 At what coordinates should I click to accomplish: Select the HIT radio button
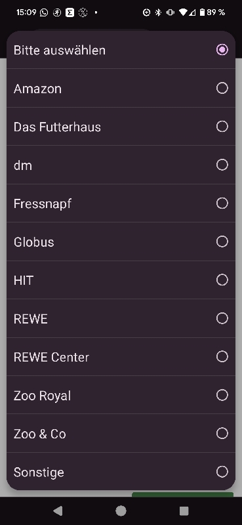(x=222, y=280)
